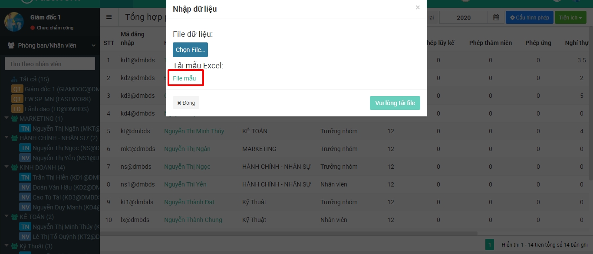The width and height of the screenshot is (593, 254).
Task: Open the Tiện ích dropdown menu
Action: pyautogui.click(x=570, y=18)
